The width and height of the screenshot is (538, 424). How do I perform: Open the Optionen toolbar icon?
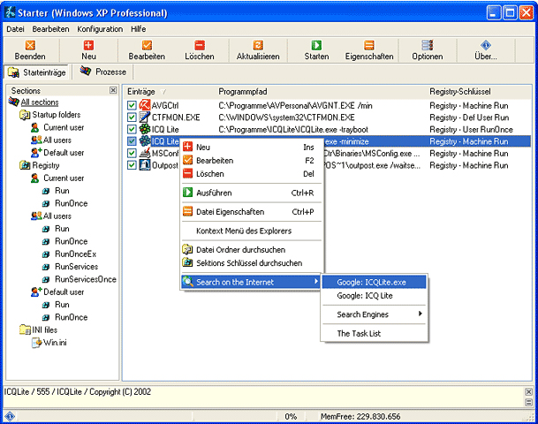(x=427, y=46)
